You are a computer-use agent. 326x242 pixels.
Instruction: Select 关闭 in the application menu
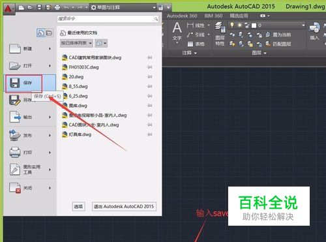tap(29, 188)
